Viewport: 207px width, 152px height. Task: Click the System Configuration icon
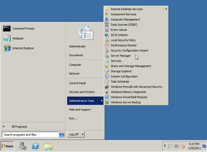[x=107, y=76]
